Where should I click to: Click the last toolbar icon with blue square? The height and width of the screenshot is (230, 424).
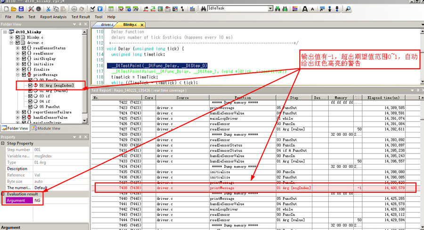(x=348, y=9)
